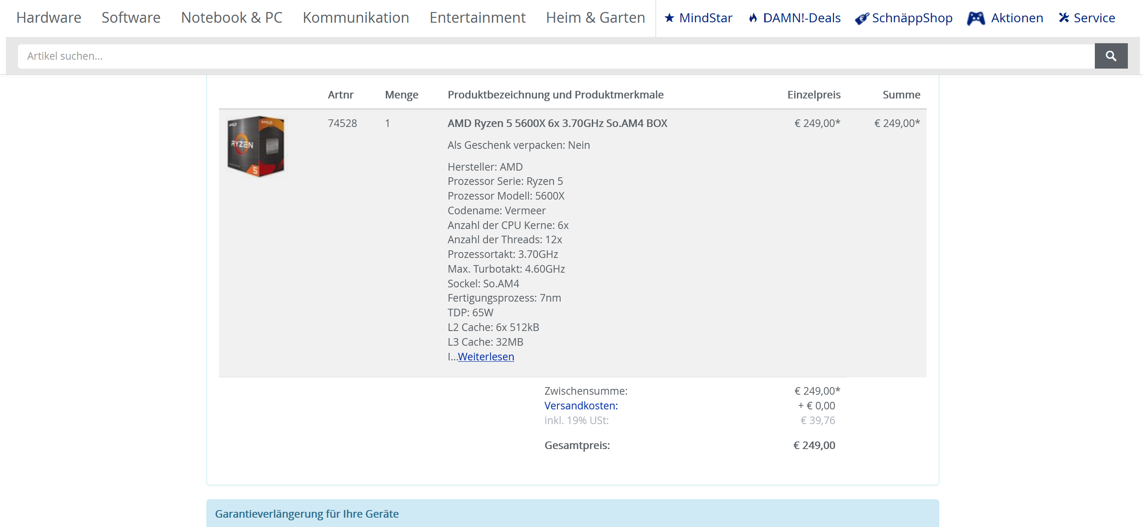Expand description via Weiterlesen link
Screen dimensions: 1143x527
point(486,357)
